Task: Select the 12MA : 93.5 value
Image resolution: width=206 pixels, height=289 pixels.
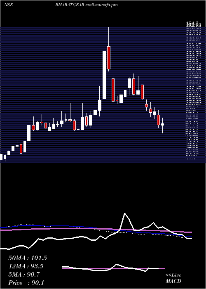Action: pyautogui.click(x=26, y=266)
